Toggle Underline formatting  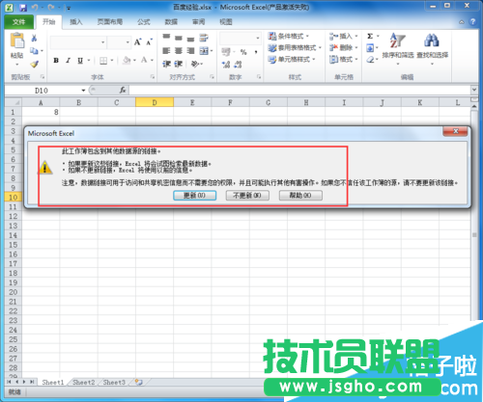80,60
